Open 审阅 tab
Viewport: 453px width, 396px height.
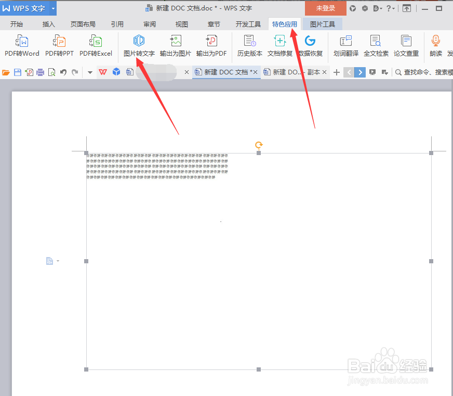[150, 24]
